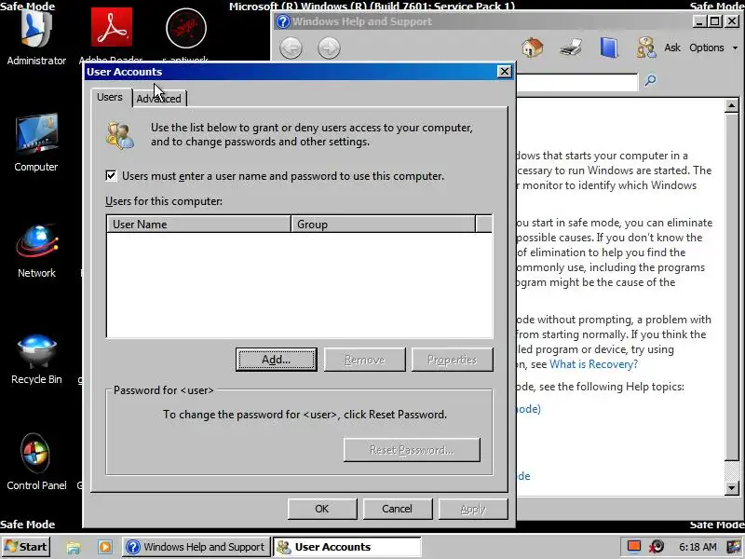The image size is (745, 559).
Task: Open Browse Help book icon
Action: [609, 48]
